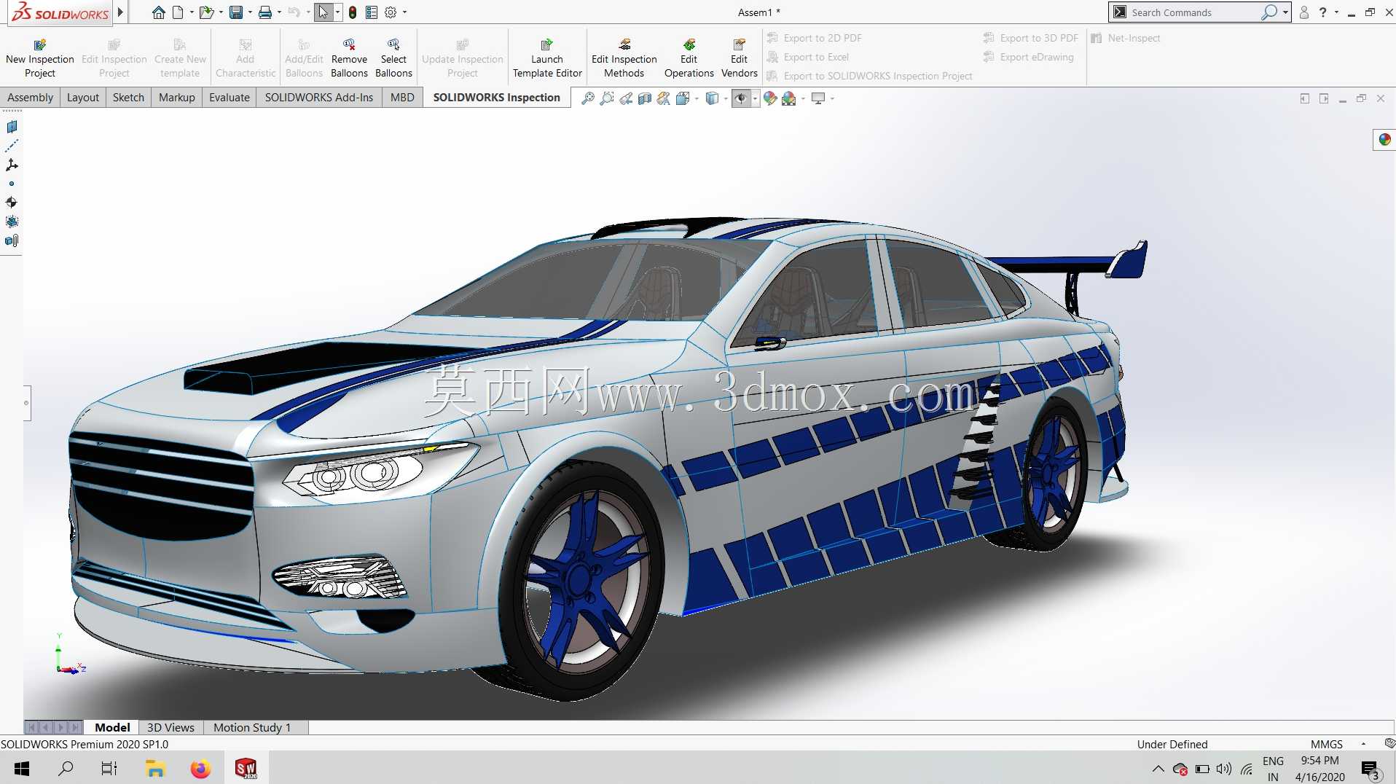Toggle Hide/Show Items eye button
Screen dimensions: 1396x784
coord(741,98)
